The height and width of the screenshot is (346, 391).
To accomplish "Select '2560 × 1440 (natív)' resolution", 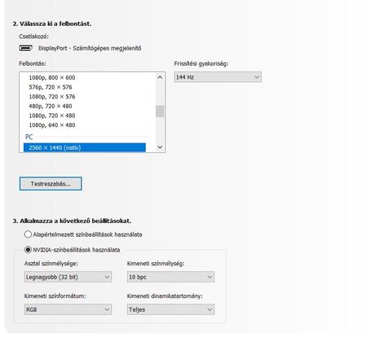I will tap(85, 147).
